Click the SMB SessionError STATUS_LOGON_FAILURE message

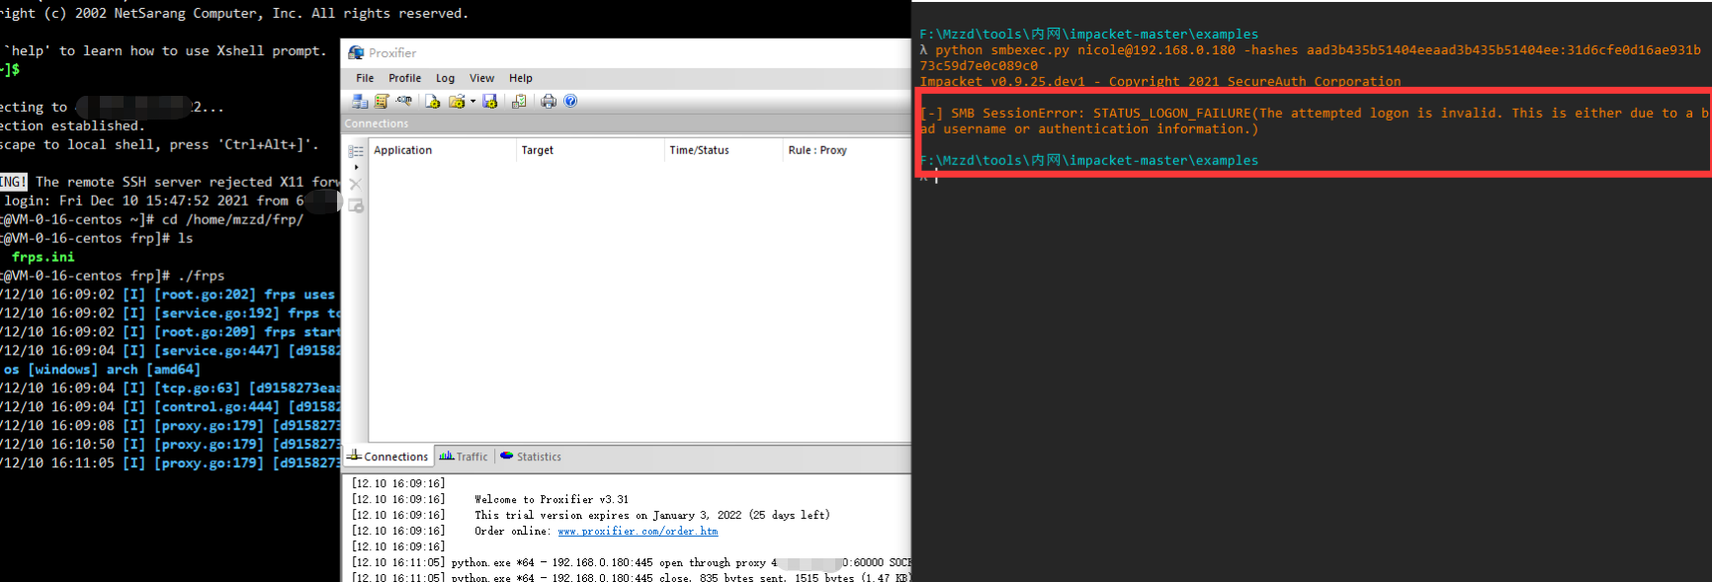pyautogui.click(x=1315, y=121)
